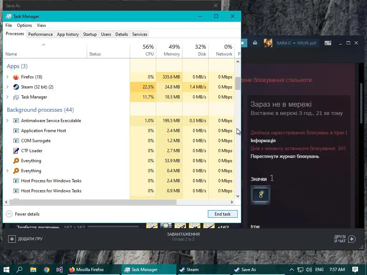Open Windows Start menu
Image resolution: width=367 pixels, height=275 pixels.
[x=6, y=270]
